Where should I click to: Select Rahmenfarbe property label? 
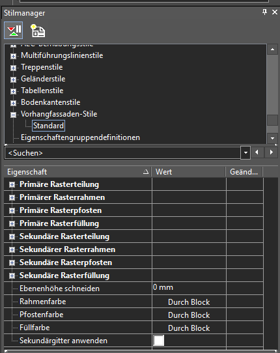(x=43, y=302)
